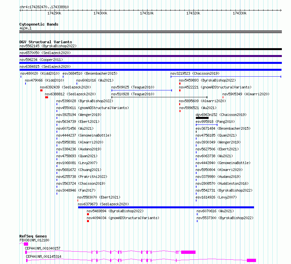The width and height of the screenshot is (291, 264).
Task: Open variant nsv6061016 (Wu2021)
Action: point(95,80)
